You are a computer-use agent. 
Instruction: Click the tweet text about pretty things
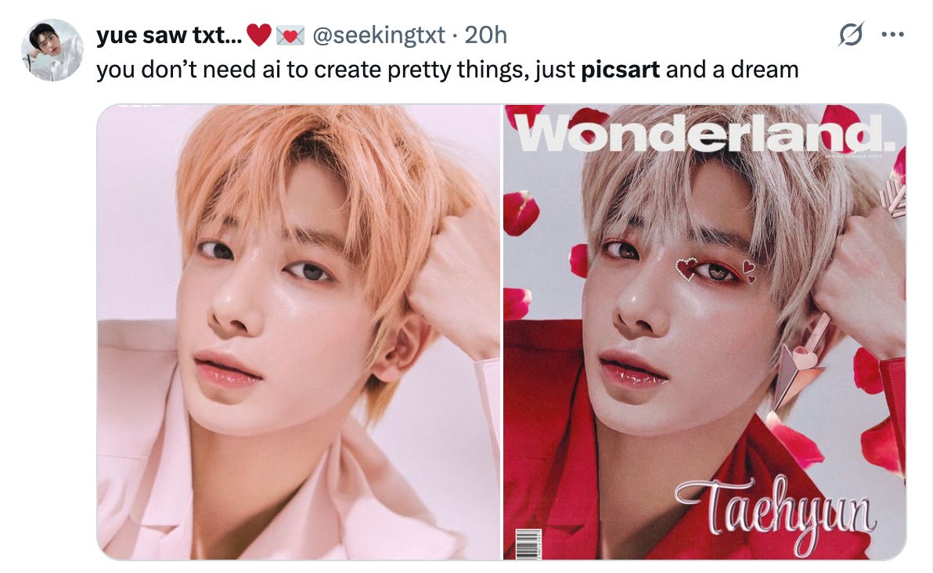447,70
